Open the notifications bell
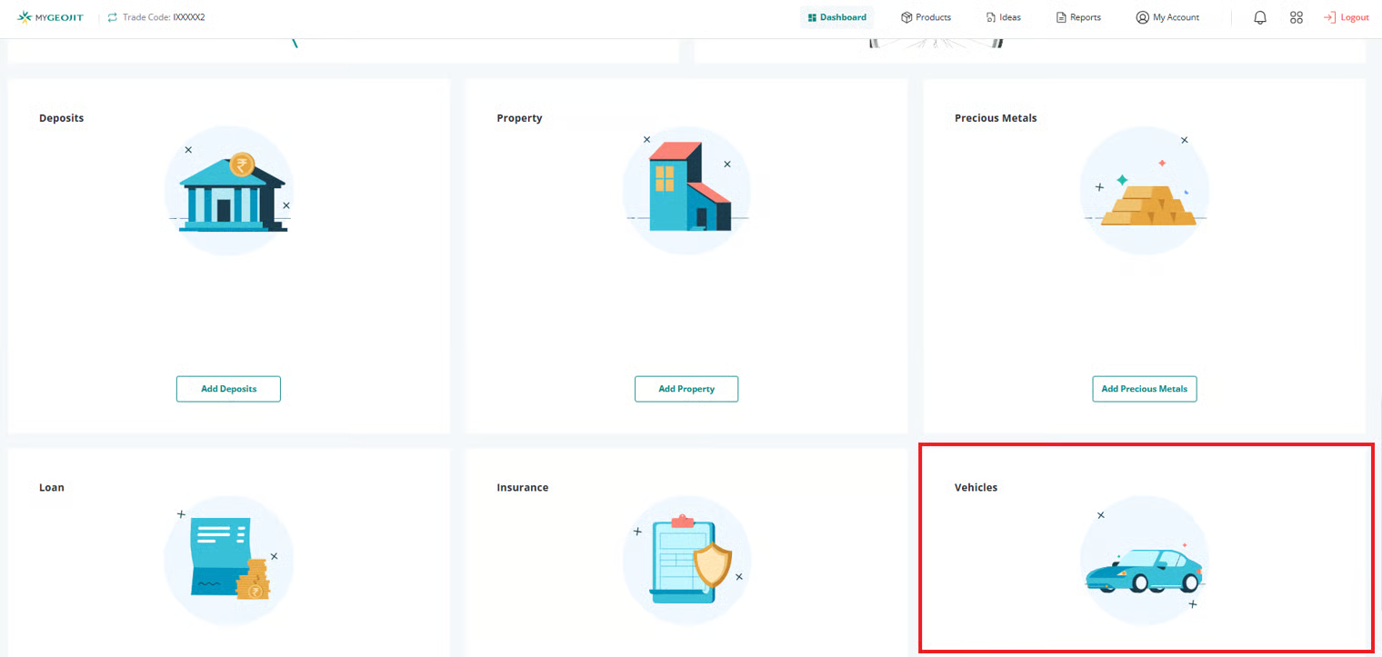 click(x=1259, y=17)
